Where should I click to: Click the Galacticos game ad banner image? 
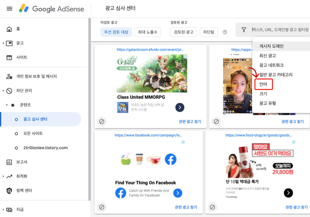[151, 73]
